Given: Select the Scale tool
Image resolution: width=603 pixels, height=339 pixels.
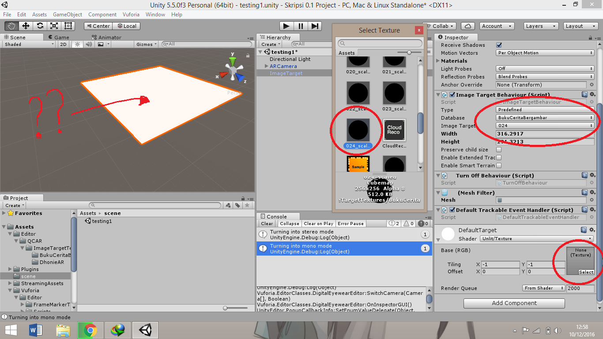Looking at the screenshot, I should click(55, 26).
